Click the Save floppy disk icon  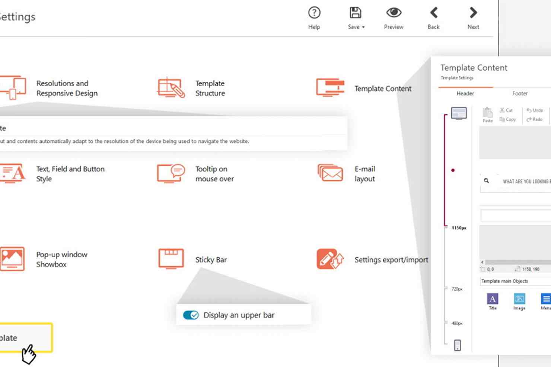coord(355,13)
